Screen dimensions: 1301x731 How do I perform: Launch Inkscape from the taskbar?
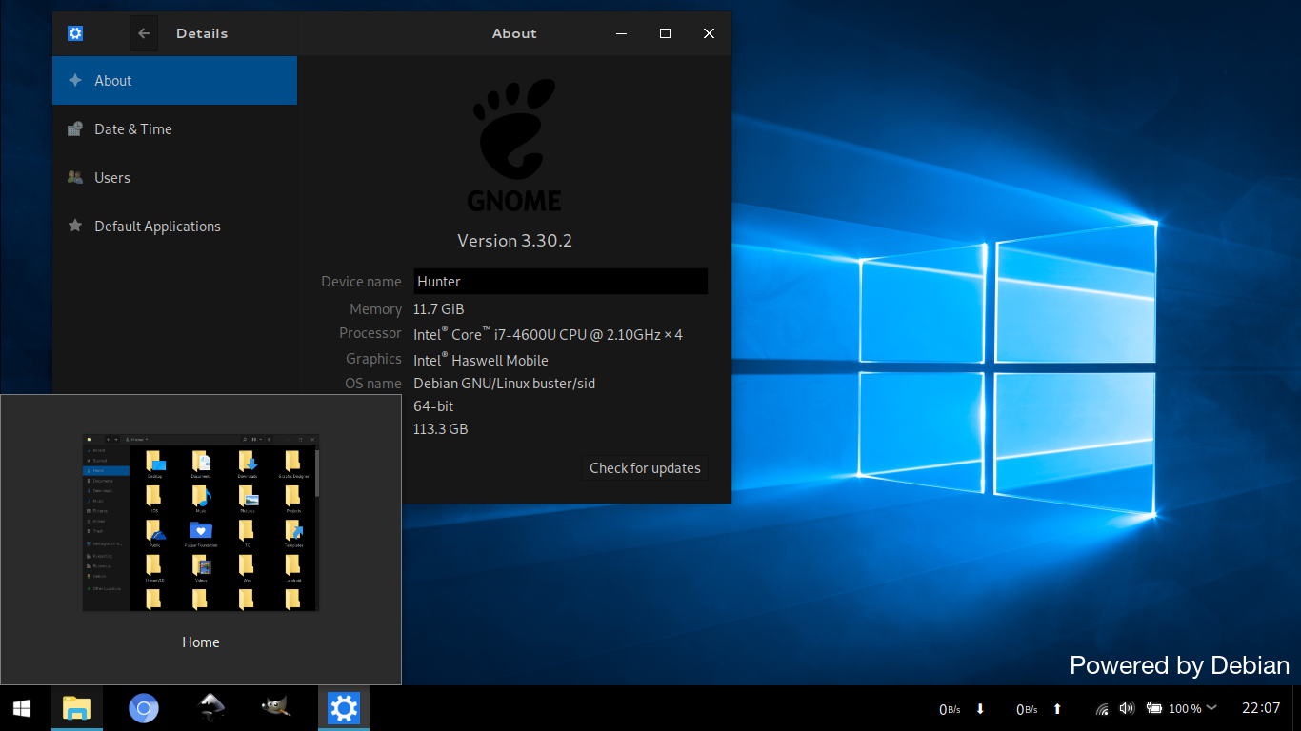210,708
